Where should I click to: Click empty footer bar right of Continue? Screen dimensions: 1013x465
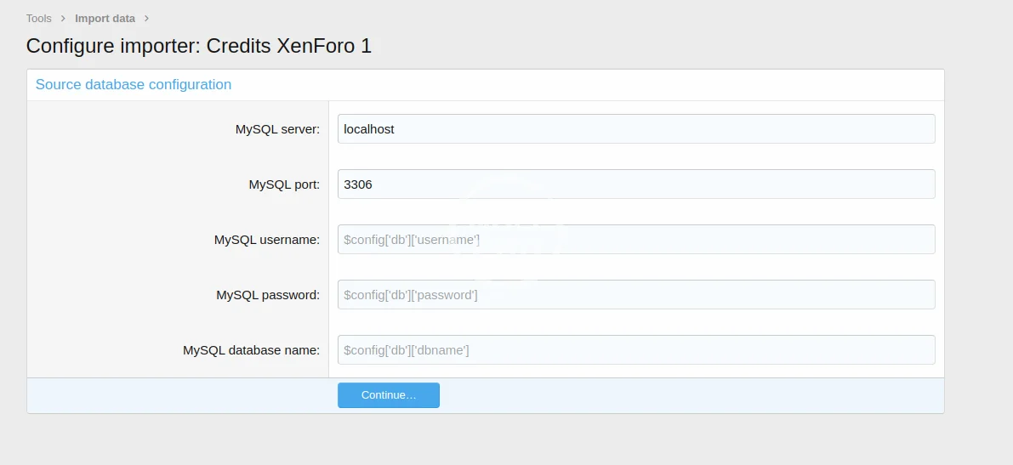pos(680,395)
